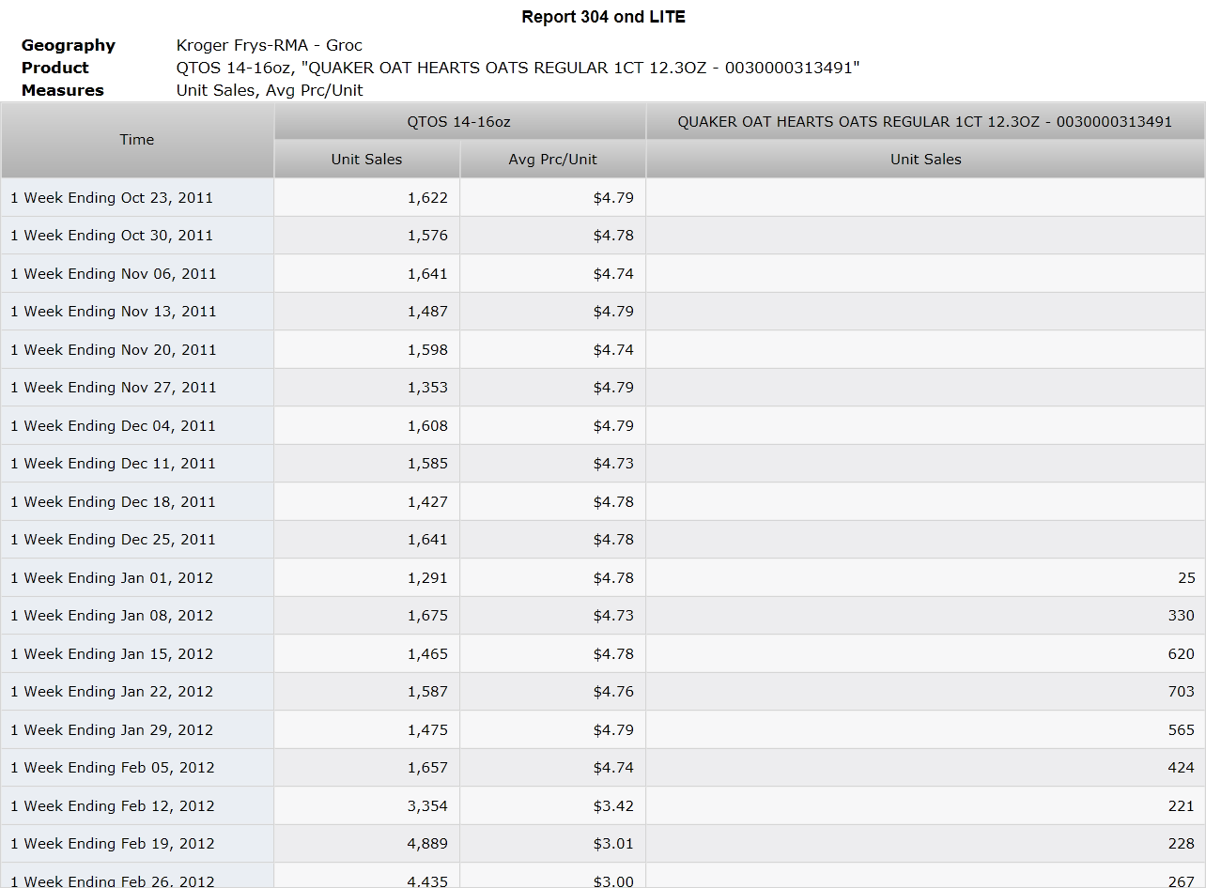The image size is (1206, 888).
Task: Click the Oat Hearts unit sales value 703
Action: tap(1182, 692)
